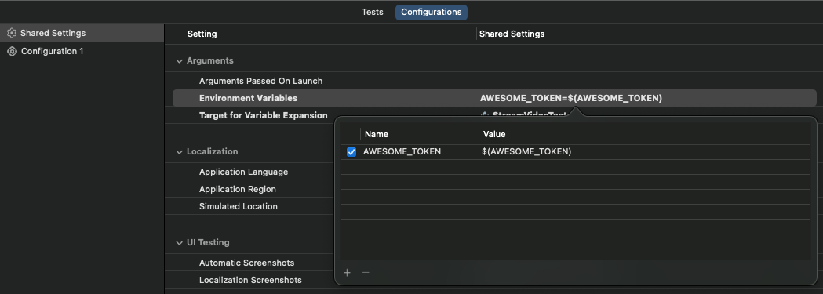The width and height of the screenshot is (823, 294).
Task: Click the Configuration 1 icon in sidebar
Action: coord(12,52)
